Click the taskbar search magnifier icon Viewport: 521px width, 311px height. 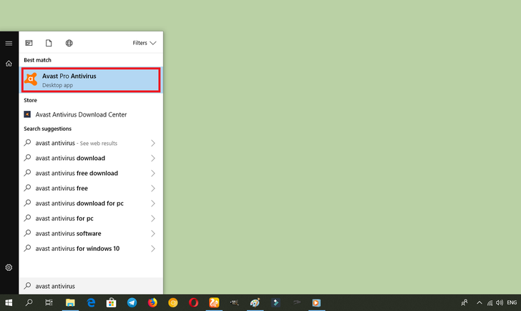point(29,302)
